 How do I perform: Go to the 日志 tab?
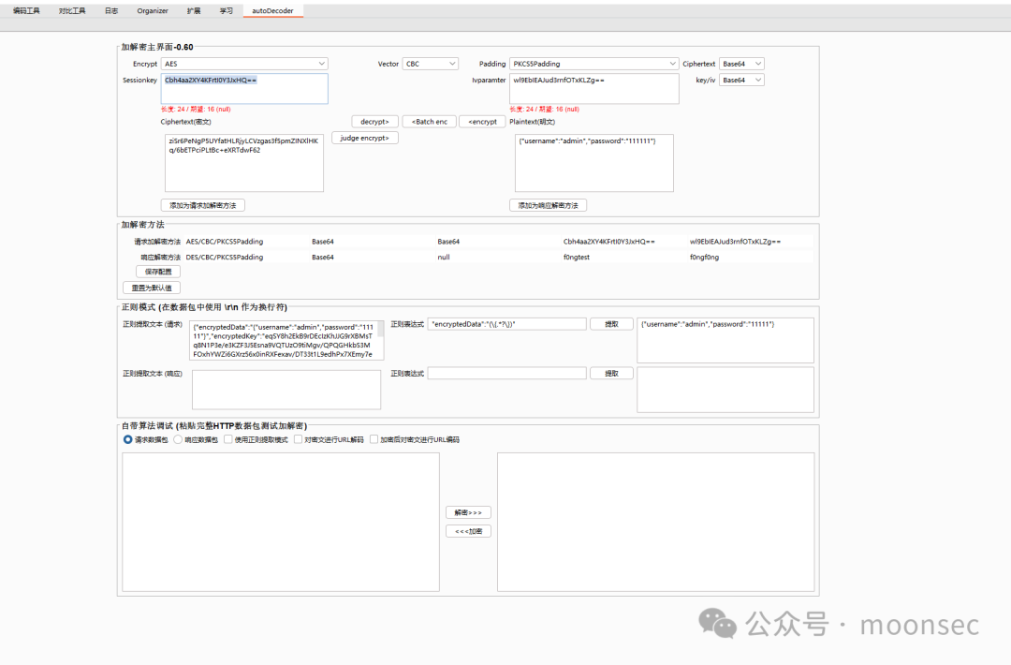(111, 11)
